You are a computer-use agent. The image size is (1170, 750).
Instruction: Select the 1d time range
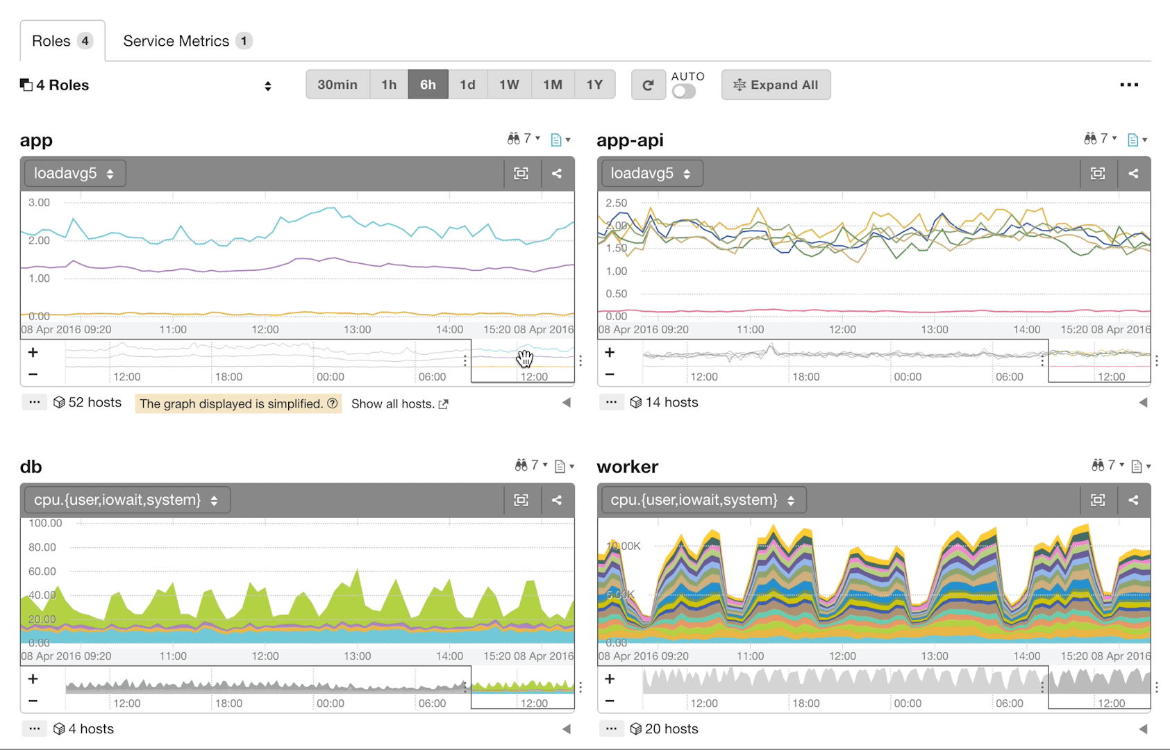click(467, 84)
